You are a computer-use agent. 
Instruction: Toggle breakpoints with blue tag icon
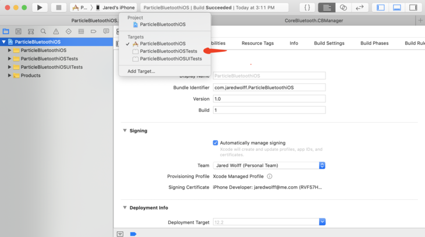133,234
